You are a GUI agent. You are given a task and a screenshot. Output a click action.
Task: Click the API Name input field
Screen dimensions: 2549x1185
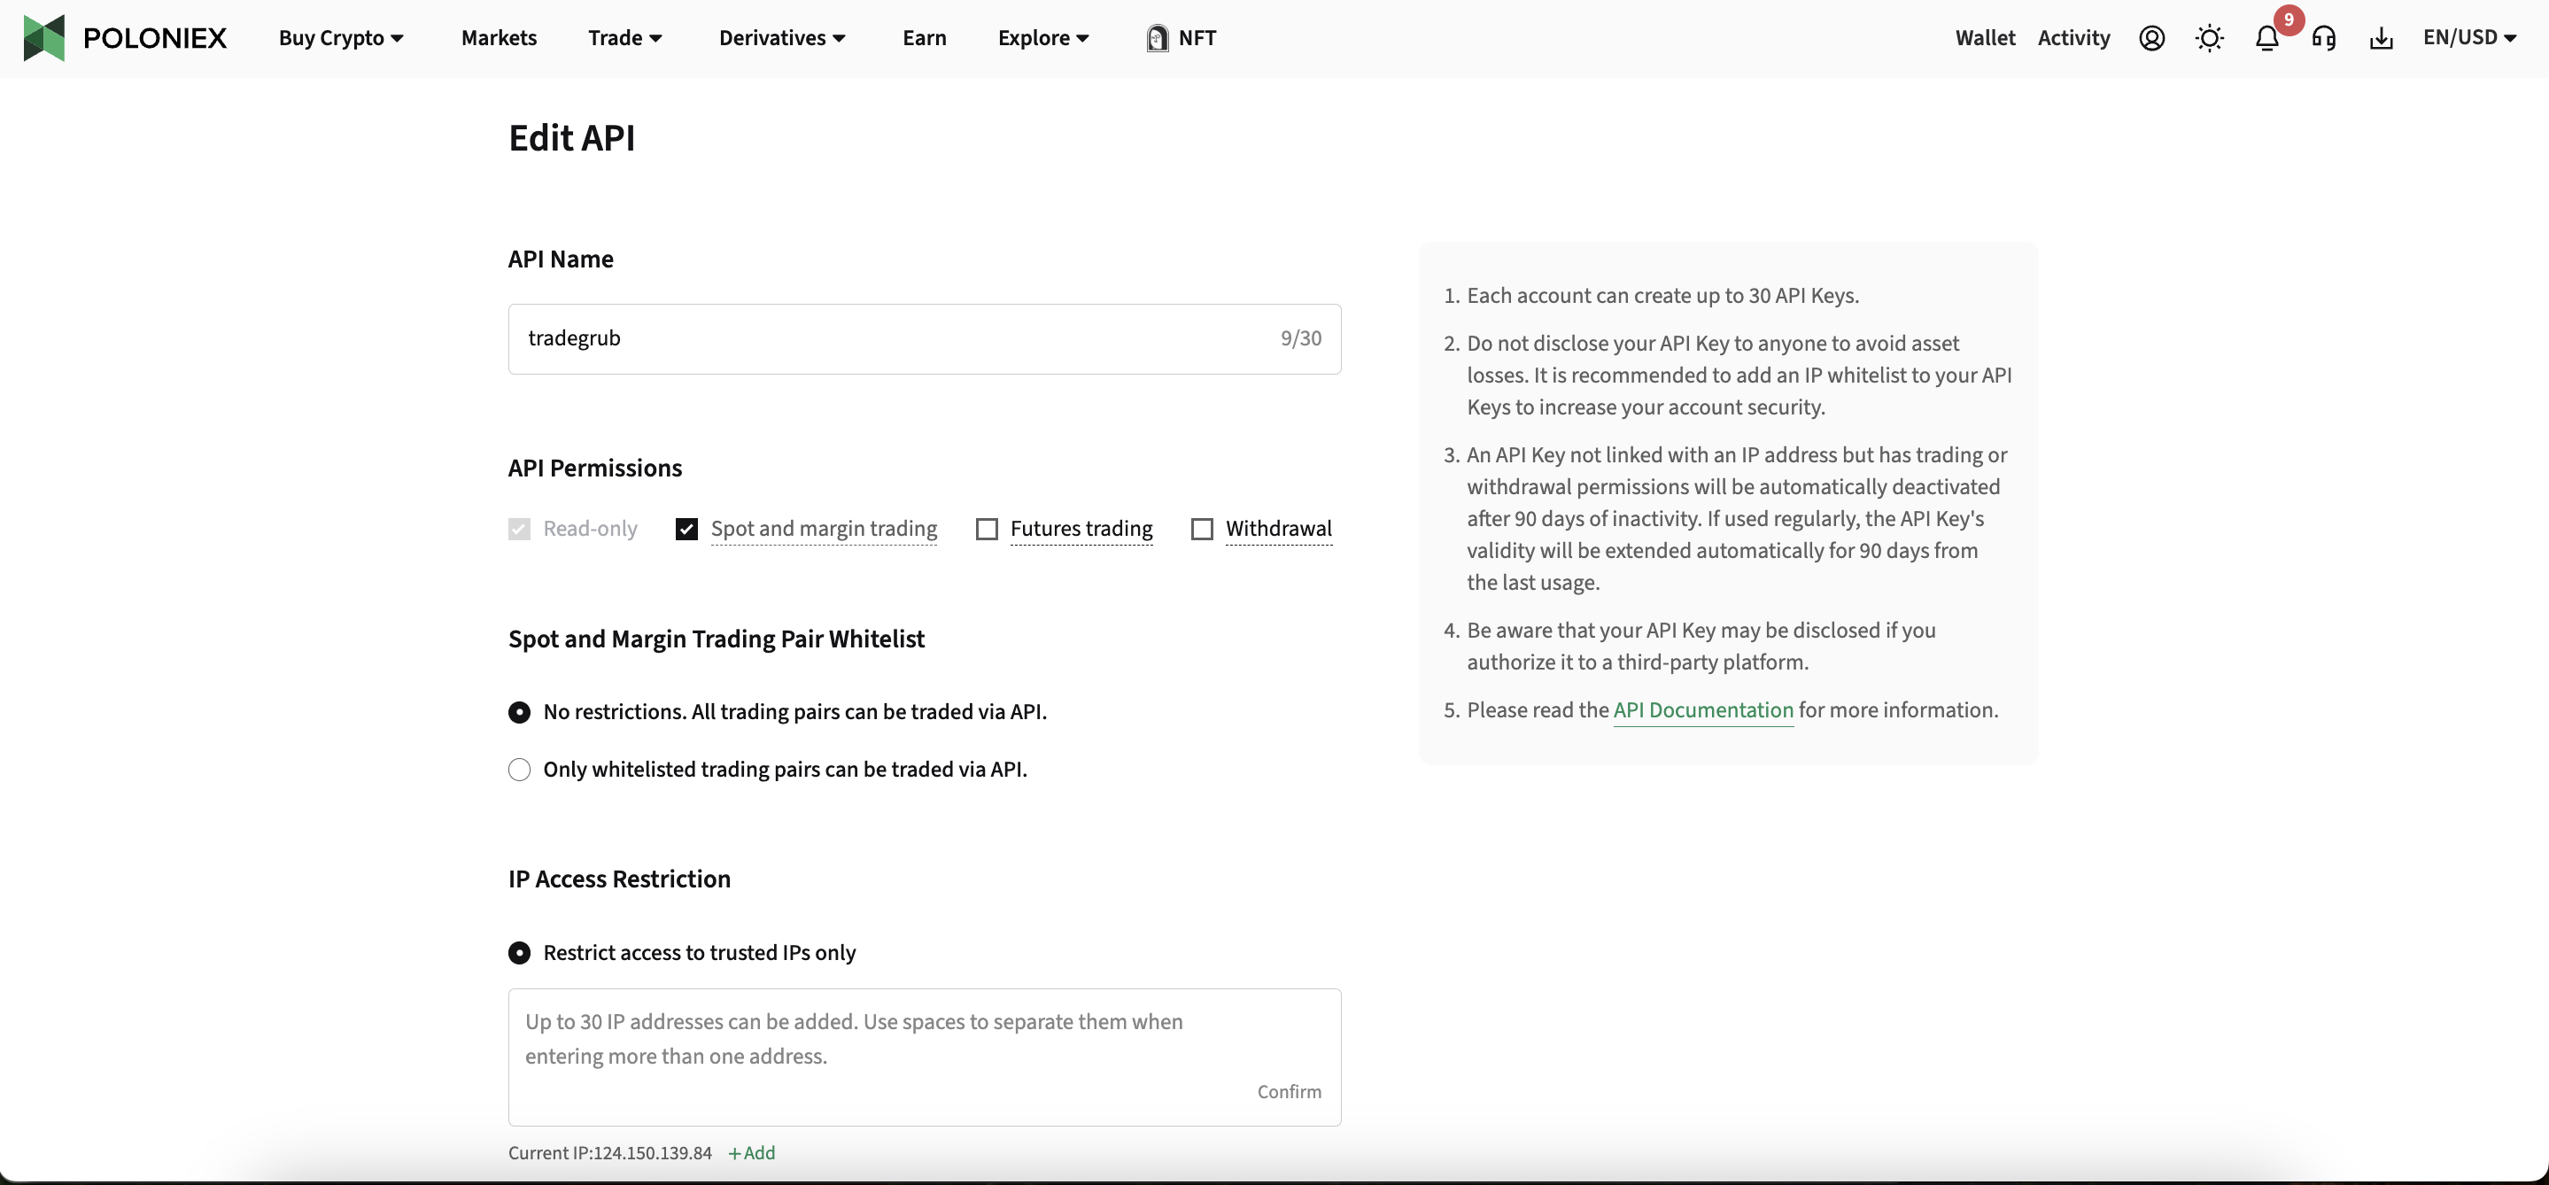[x=924, y=338]
